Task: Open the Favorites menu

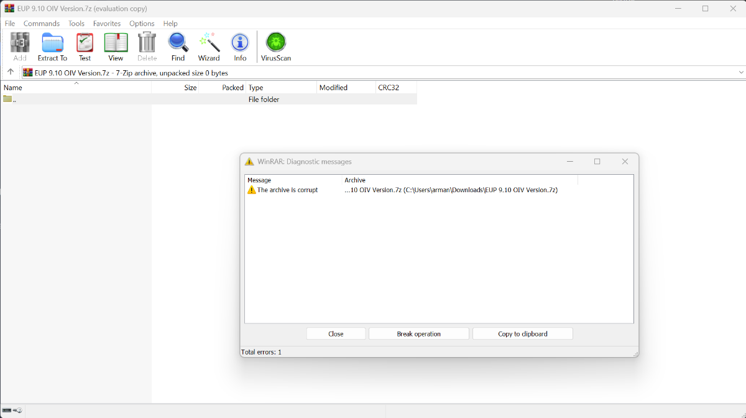Action: coord(107,24)
